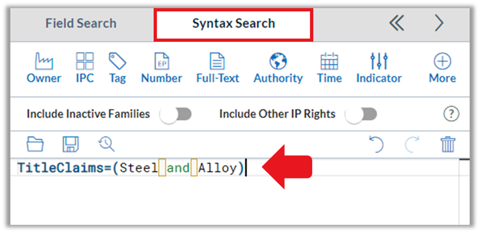This screenshot has height=233, width=480.
Task: Open saved queries folder icon
Action: point(35,144)
